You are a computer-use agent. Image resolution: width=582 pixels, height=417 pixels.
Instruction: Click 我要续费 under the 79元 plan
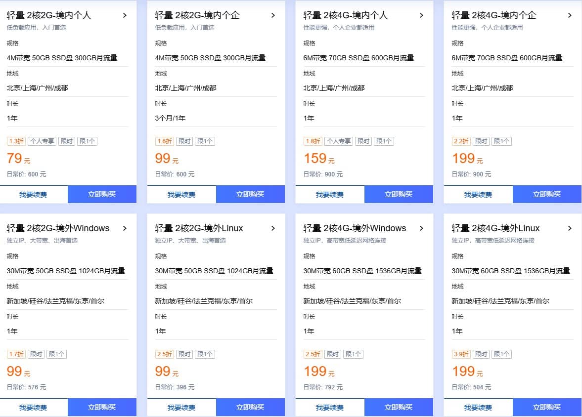33,194
